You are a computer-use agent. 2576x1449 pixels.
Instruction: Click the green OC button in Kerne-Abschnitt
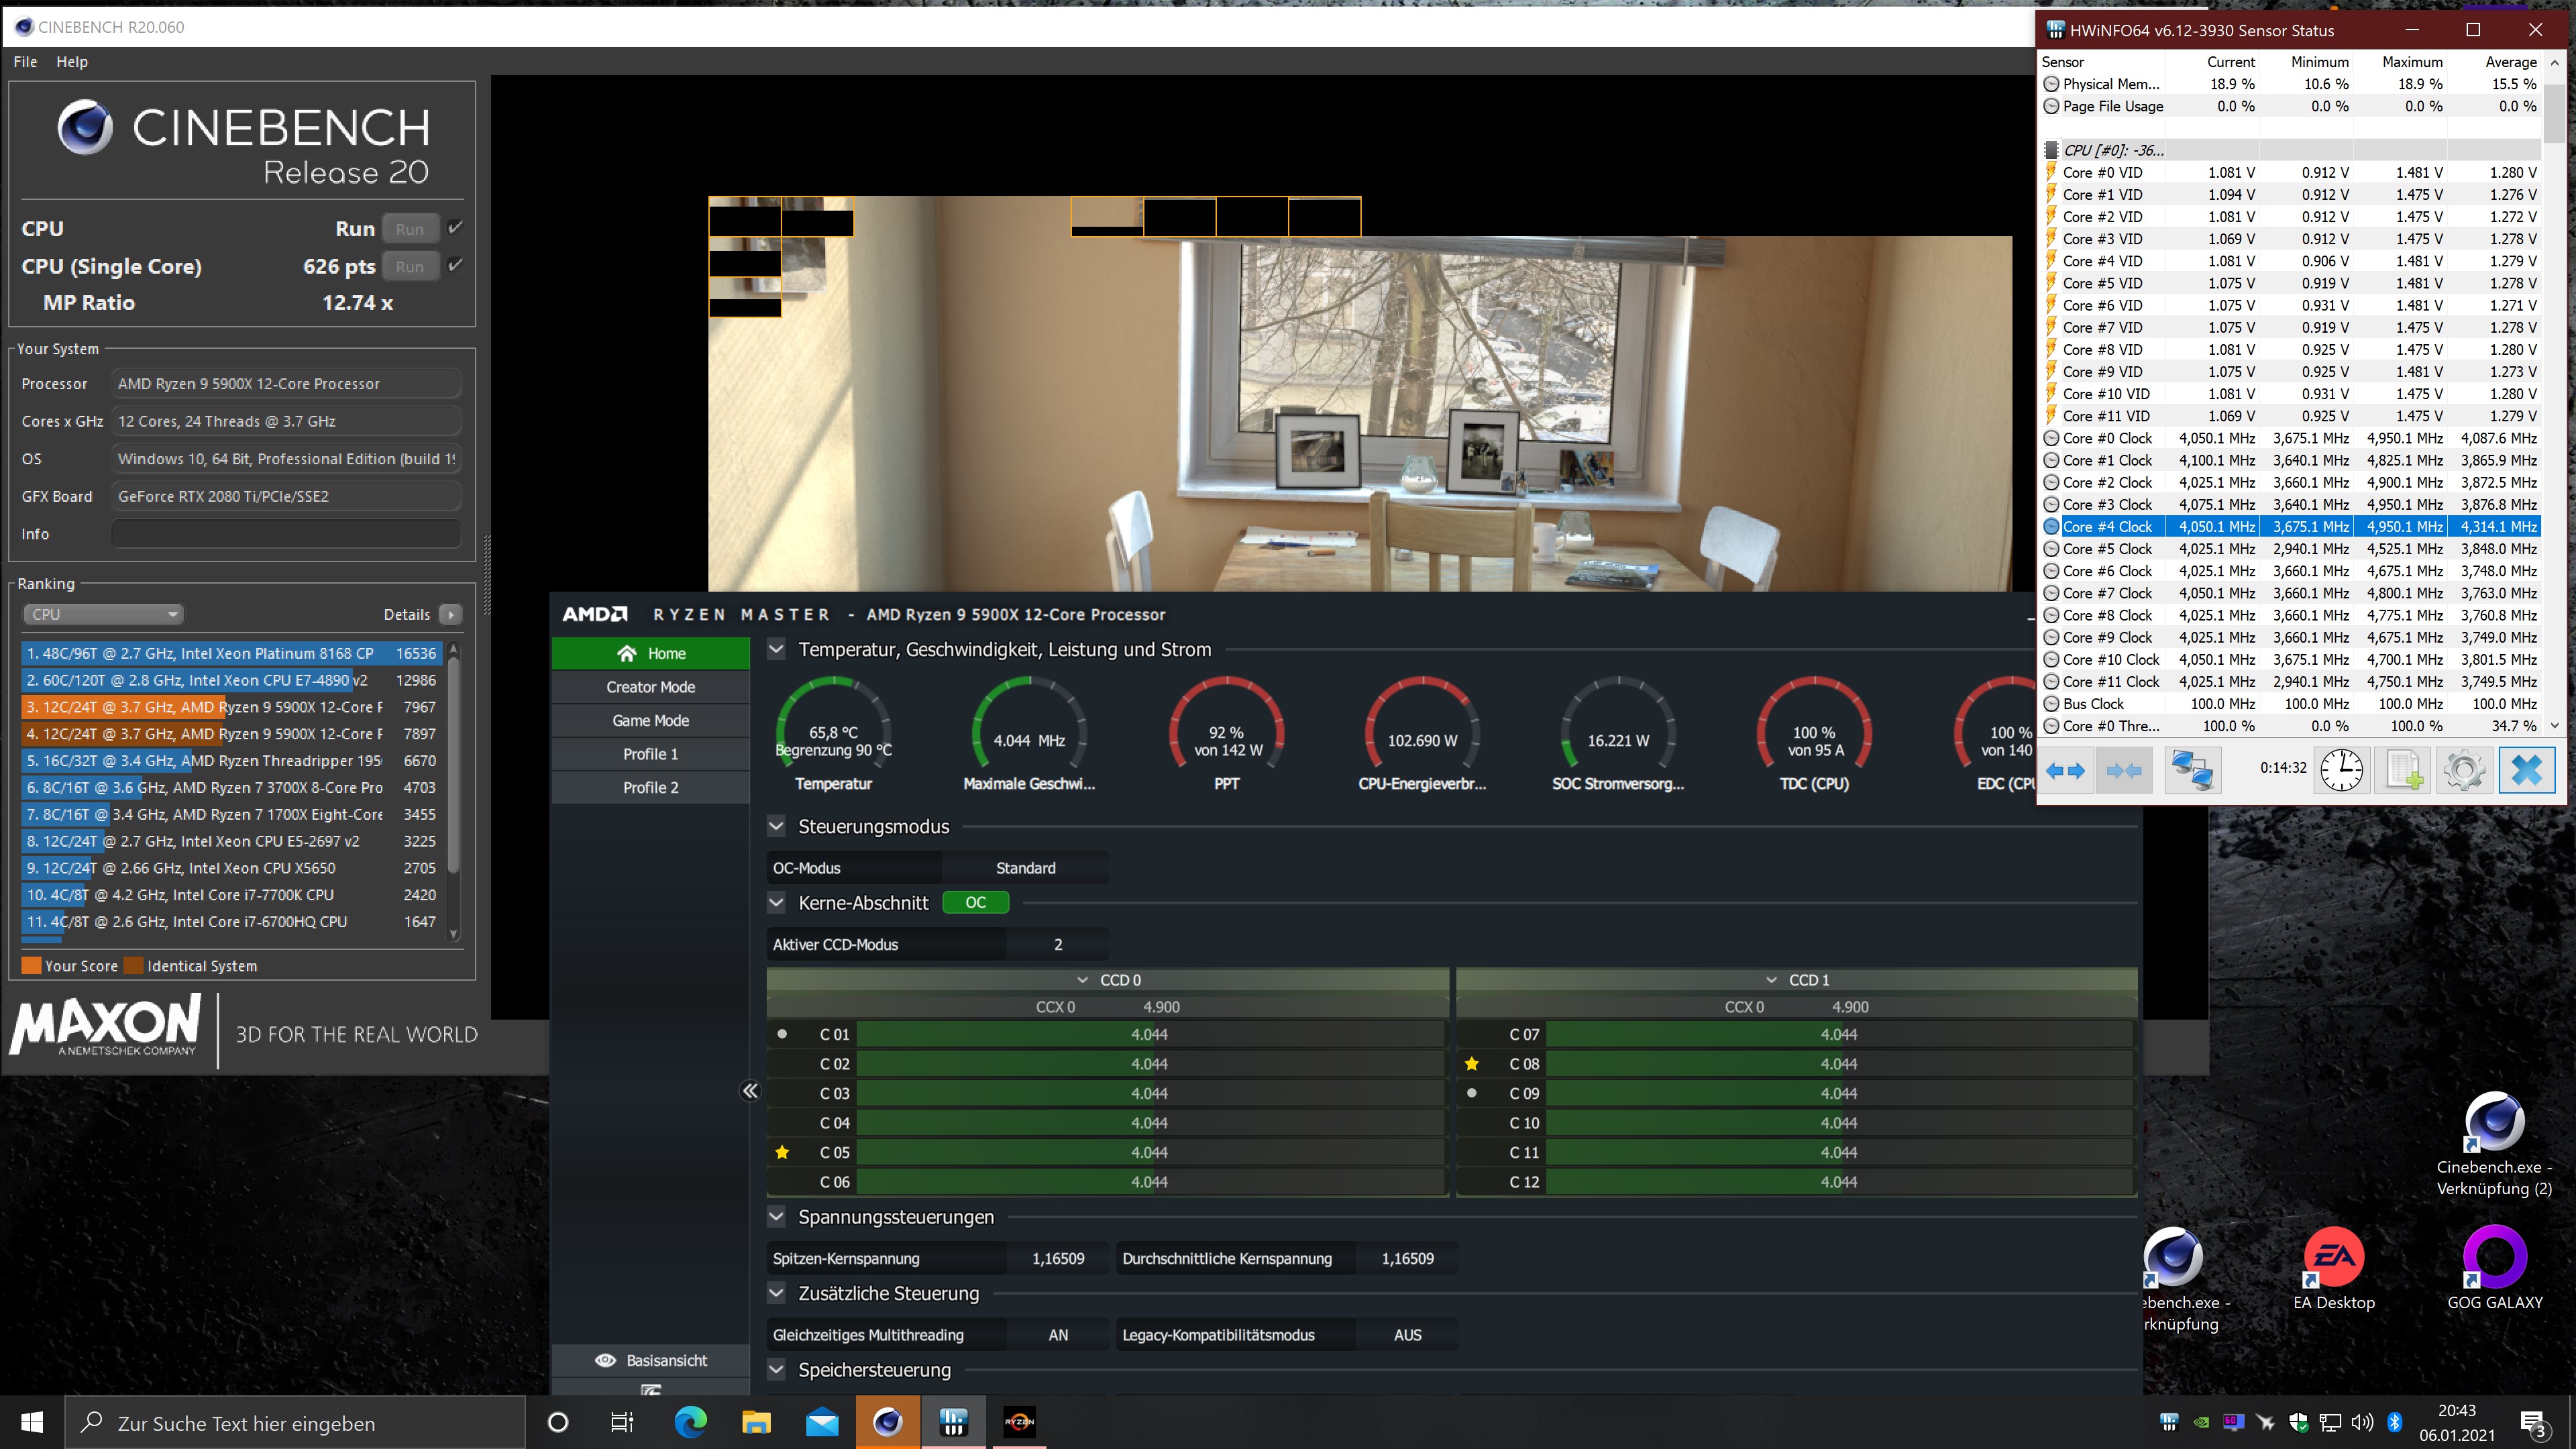[975, 902]
